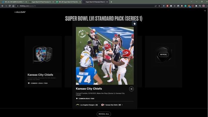The height and width of the screenshot is (117, 208).
Task: Click the Forced Fumble description in the overlay
Action: pyautogui.click(x=100, y=94)
